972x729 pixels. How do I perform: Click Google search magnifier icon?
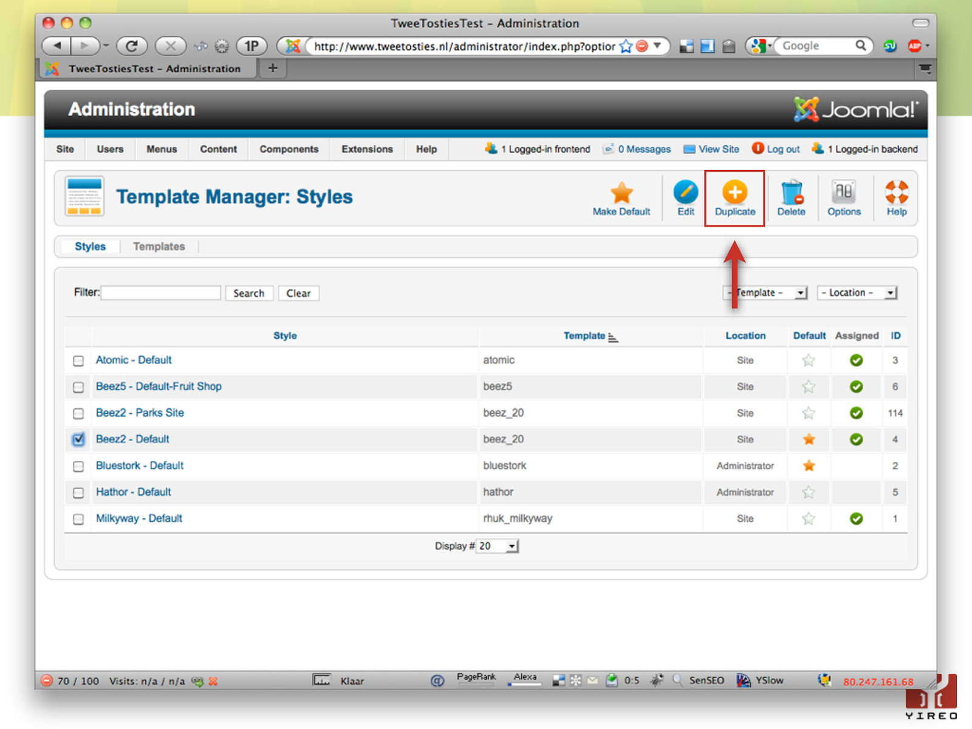tap(860, 46)
